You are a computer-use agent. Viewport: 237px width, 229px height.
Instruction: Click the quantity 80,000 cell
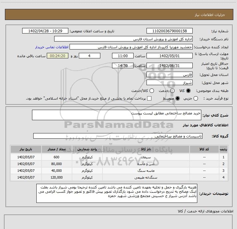[x=57, y=164]
